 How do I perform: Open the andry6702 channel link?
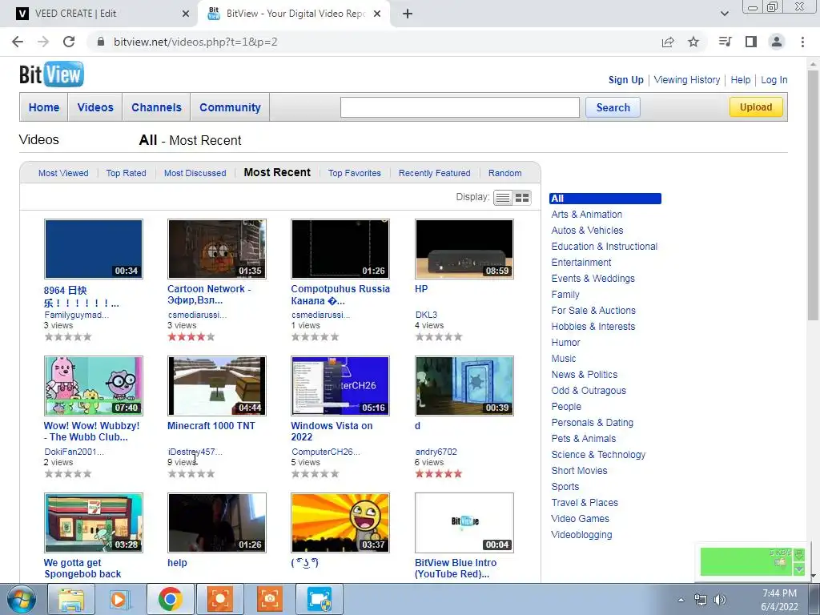(436, 452)
